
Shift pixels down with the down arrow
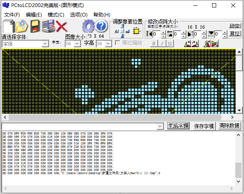[122, 36]
